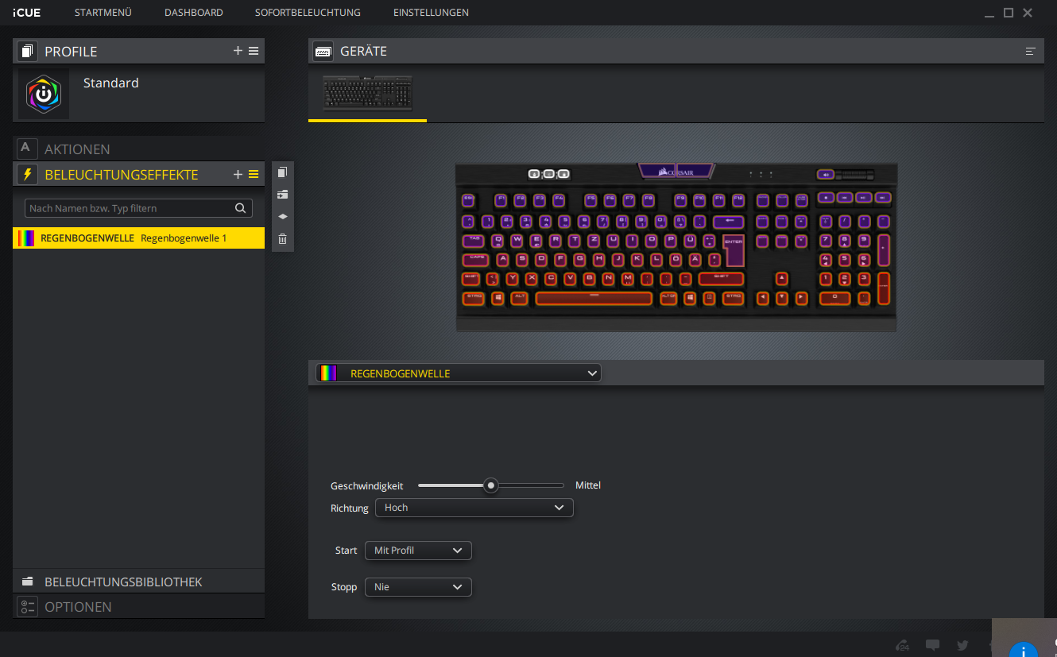
Task: Open the Einstellungen menu
Action: coord(431,13)
